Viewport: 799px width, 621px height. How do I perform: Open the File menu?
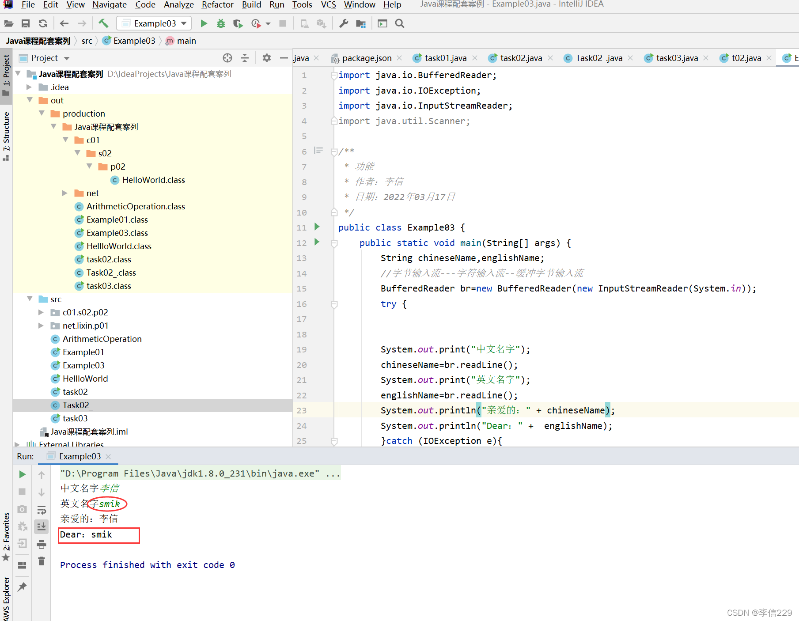[x=28, y=5]
